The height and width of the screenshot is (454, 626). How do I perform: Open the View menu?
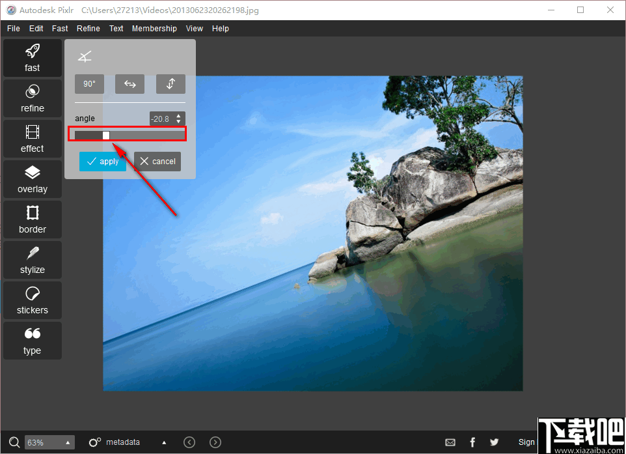click(195, 29)
